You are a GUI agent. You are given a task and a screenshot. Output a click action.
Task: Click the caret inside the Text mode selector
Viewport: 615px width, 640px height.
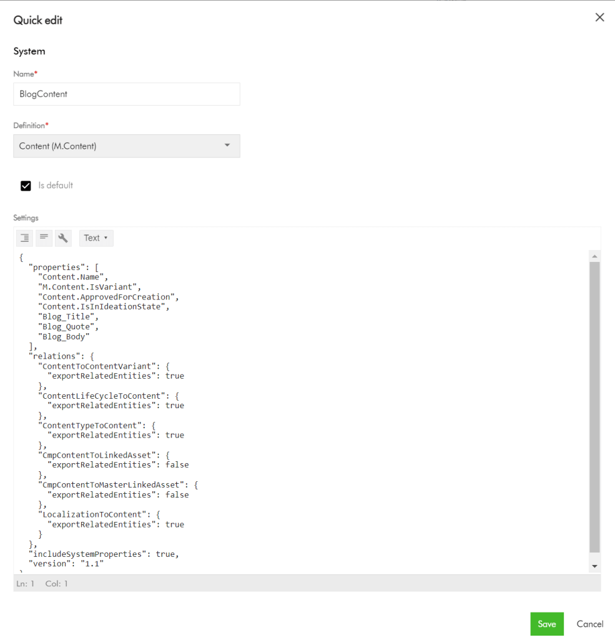point(104,237)
